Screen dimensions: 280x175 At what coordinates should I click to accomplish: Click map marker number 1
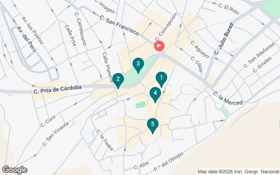point(161,79)
